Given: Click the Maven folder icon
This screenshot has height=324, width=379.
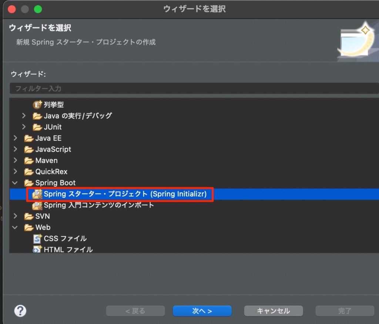Looking at the screenshot, I should [x=28, y=161].
